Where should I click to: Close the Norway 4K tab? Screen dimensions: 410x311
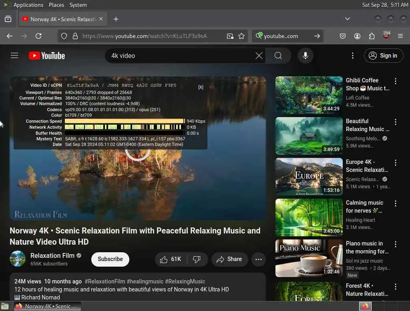[x=101, y=19]
